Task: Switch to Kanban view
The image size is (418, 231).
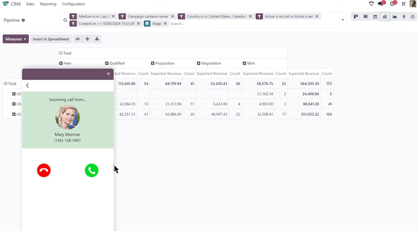Action: coord(356,17)
